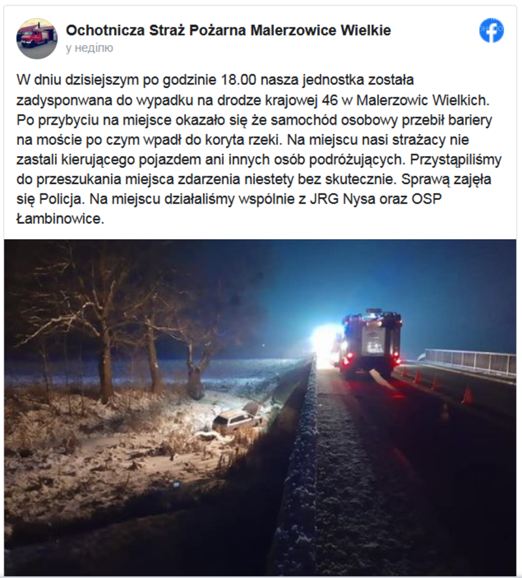The height and width of the screenshot is (578, 522).
Task: Click '18.00' time in the post text
Action: tap(238, 80)
